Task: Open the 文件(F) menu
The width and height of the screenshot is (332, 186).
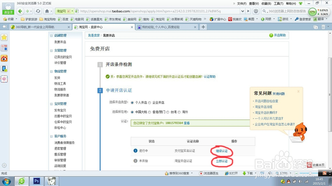Action: [242, 3]
